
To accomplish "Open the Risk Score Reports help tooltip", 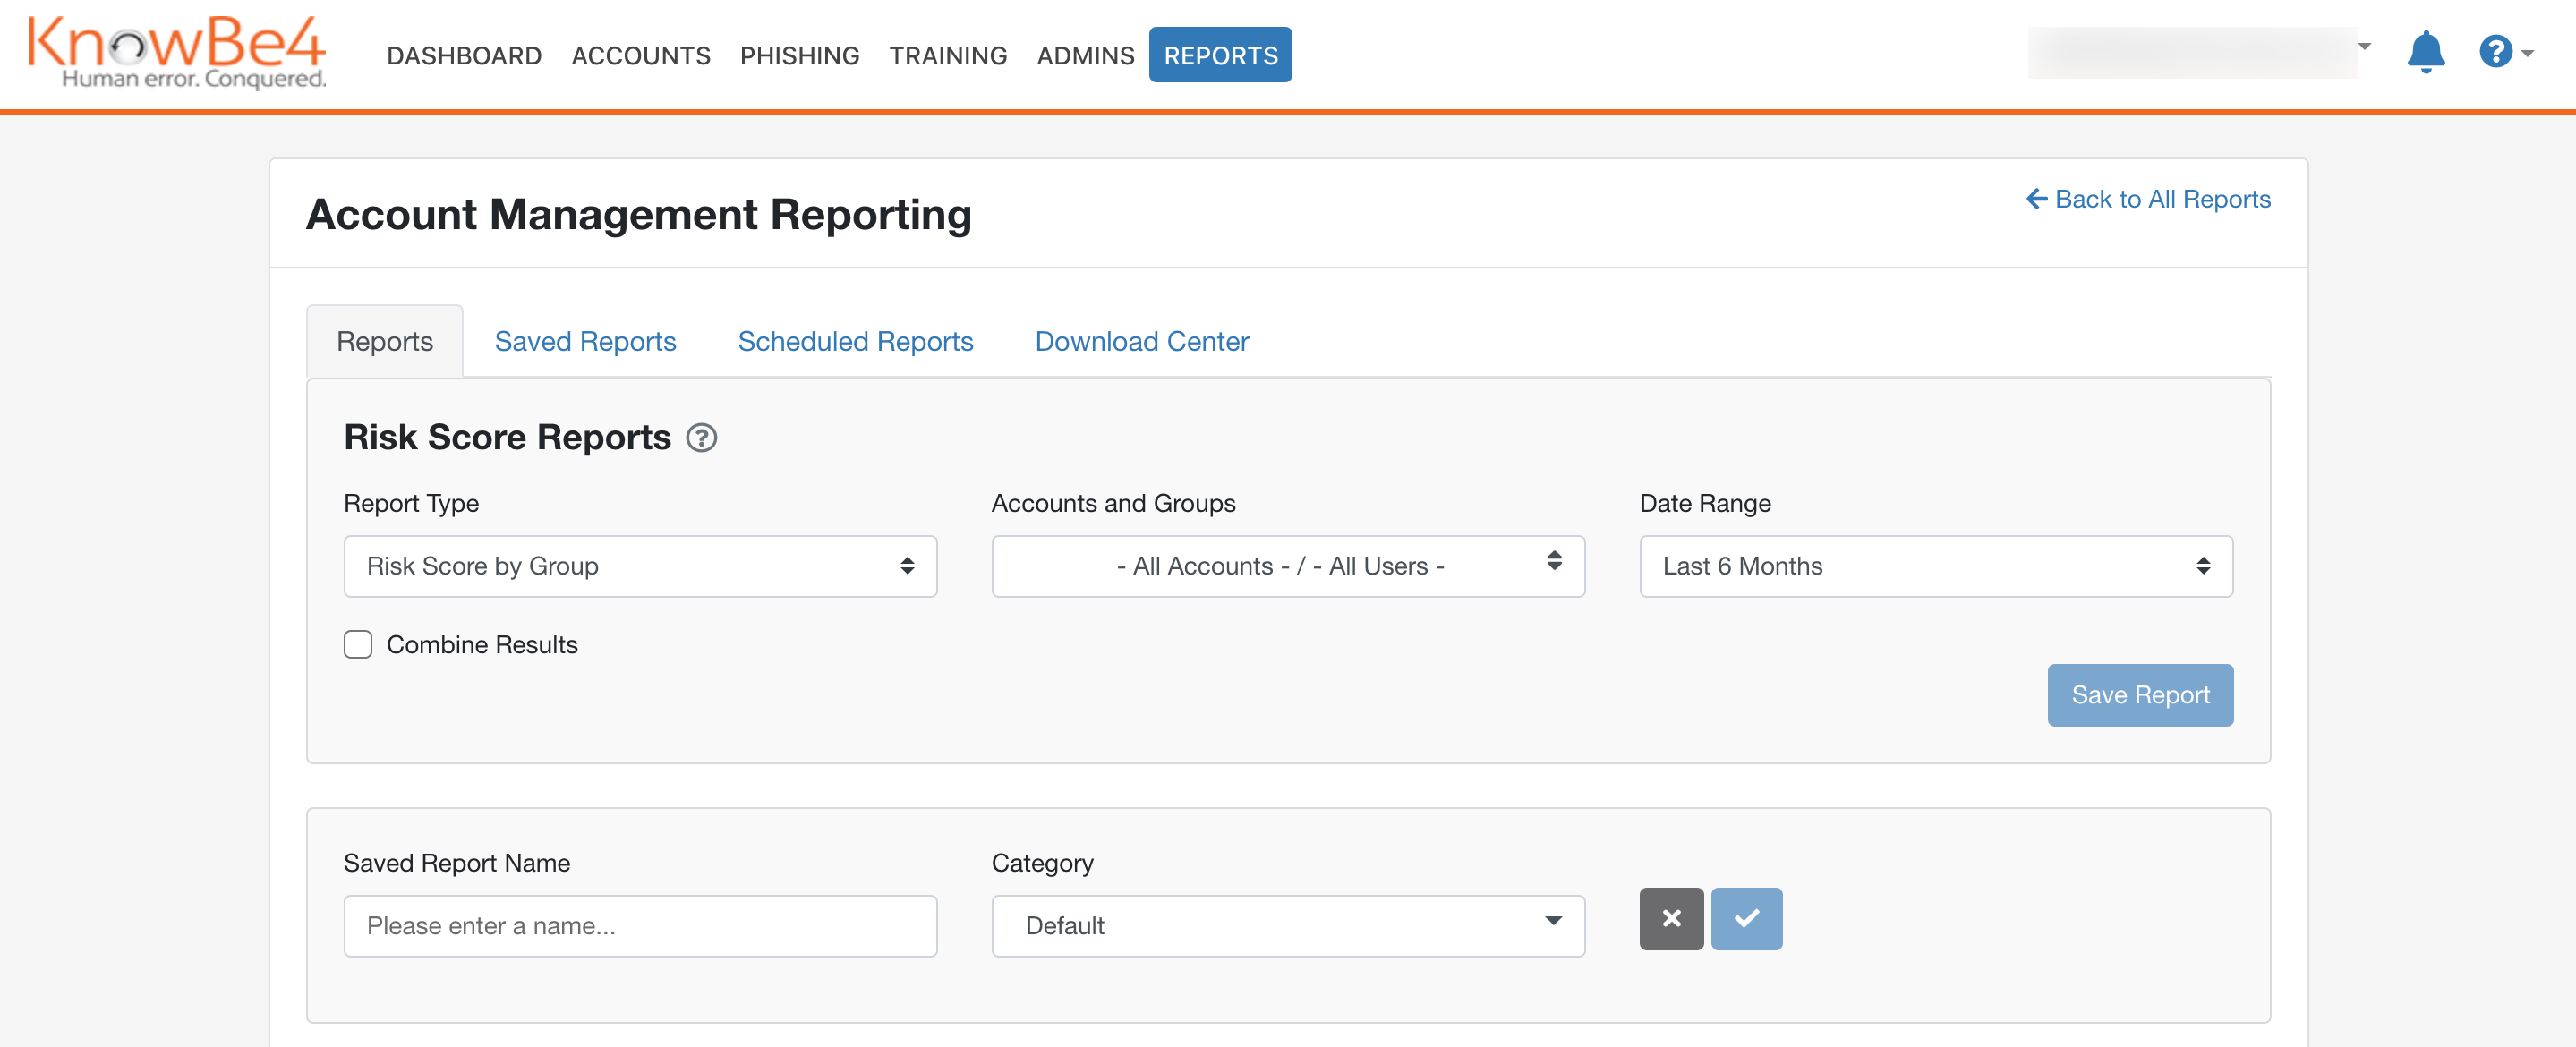I will [701, 437].
